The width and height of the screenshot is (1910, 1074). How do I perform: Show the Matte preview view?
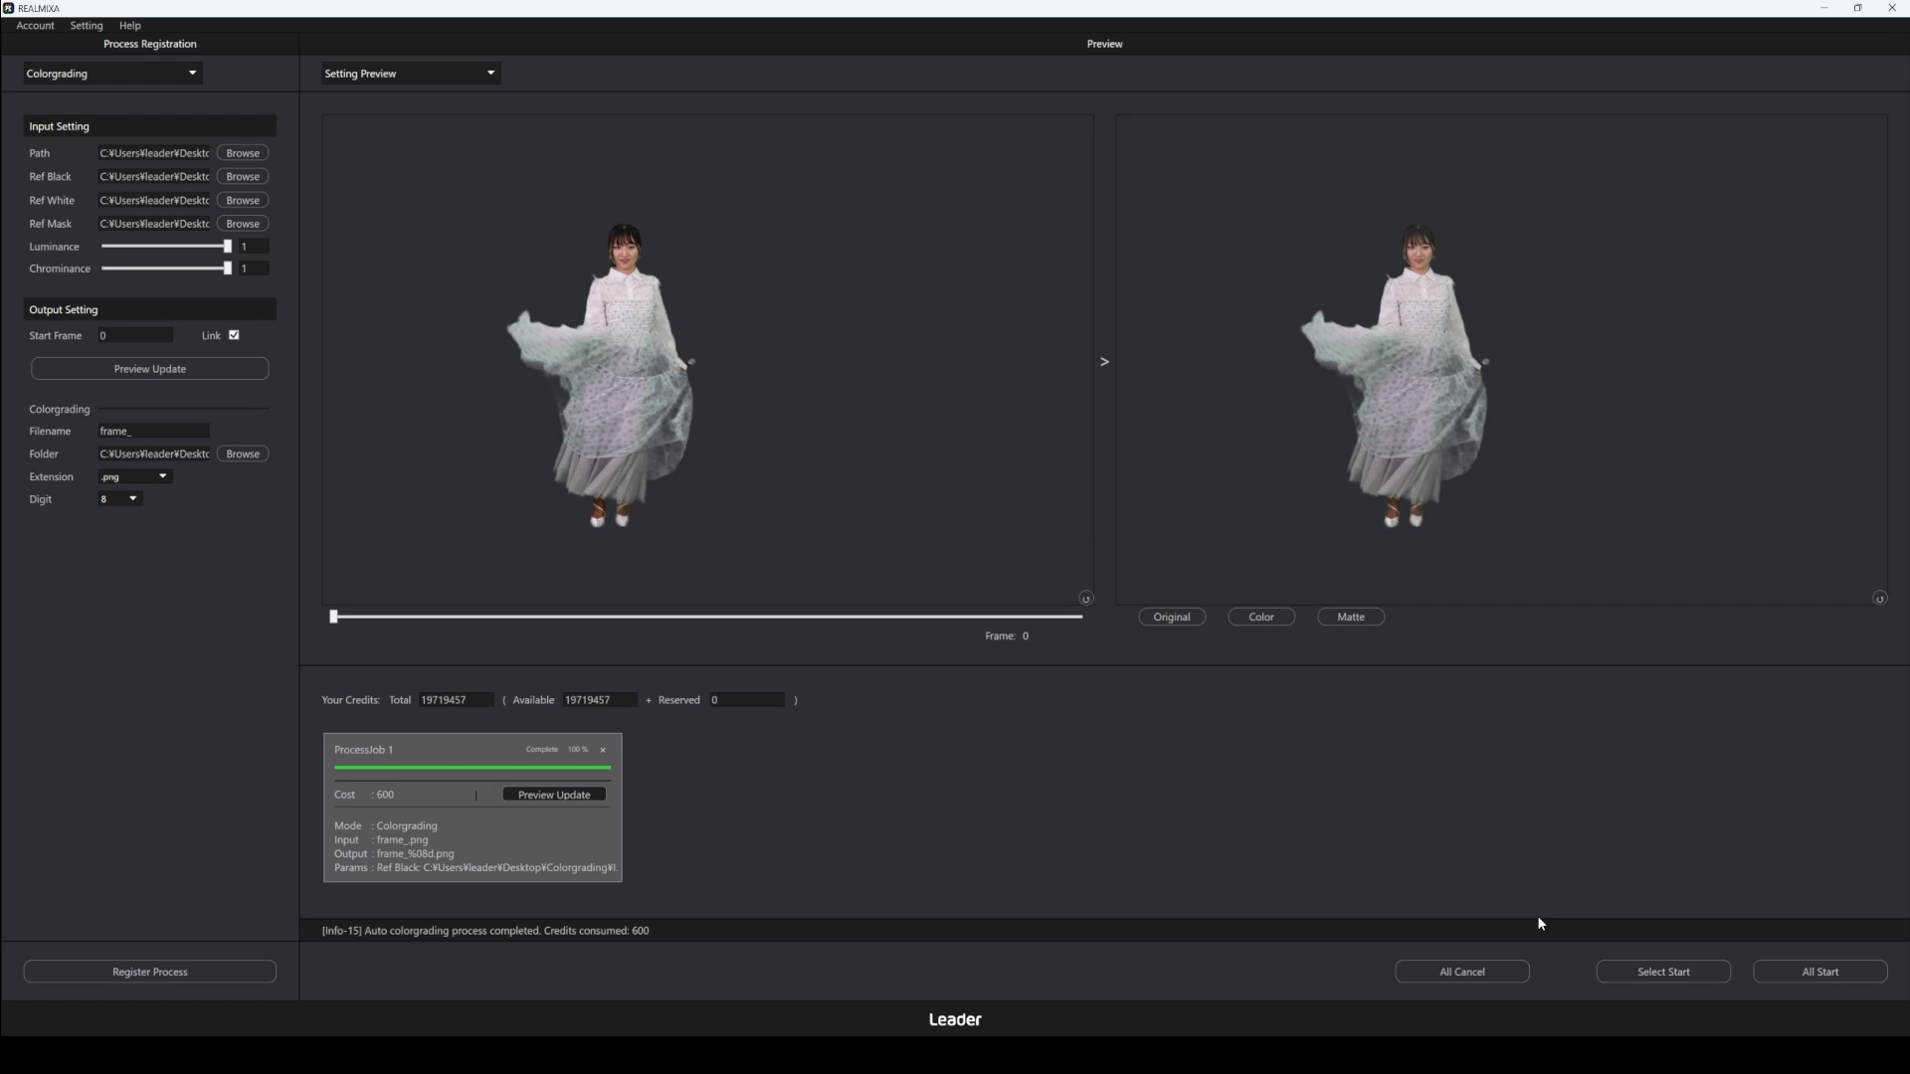[x=1351, y=618]
